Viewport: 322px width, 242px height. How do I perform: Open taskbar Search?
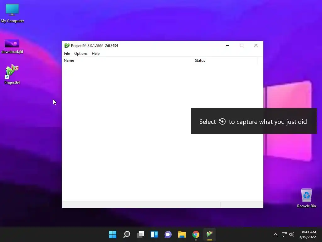point(126,234)
